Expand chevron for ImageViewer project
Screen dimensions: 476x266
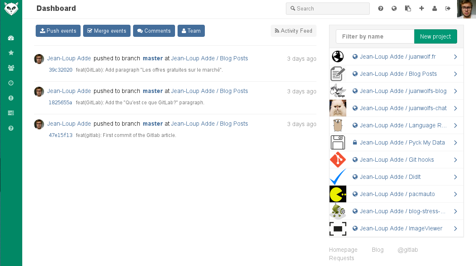pyautogui.click(x=455, y=228)
